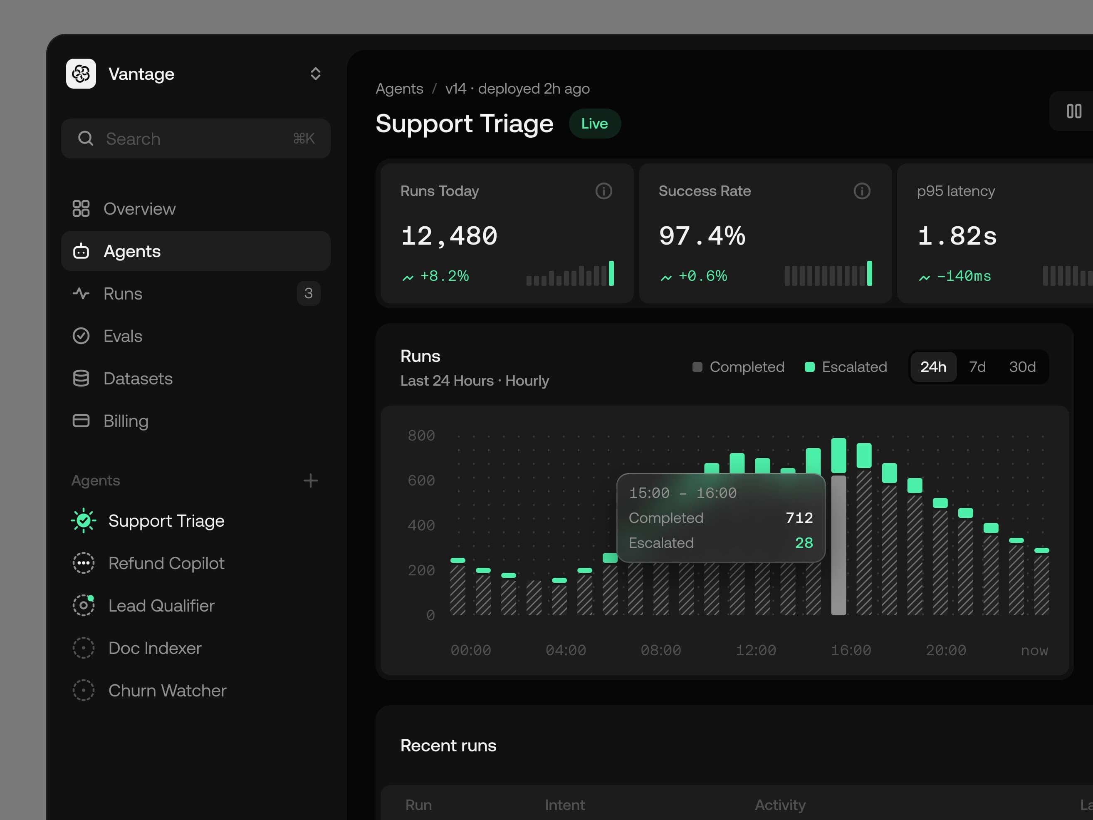Click the Doc Indexer status icon

click(84, 648)
